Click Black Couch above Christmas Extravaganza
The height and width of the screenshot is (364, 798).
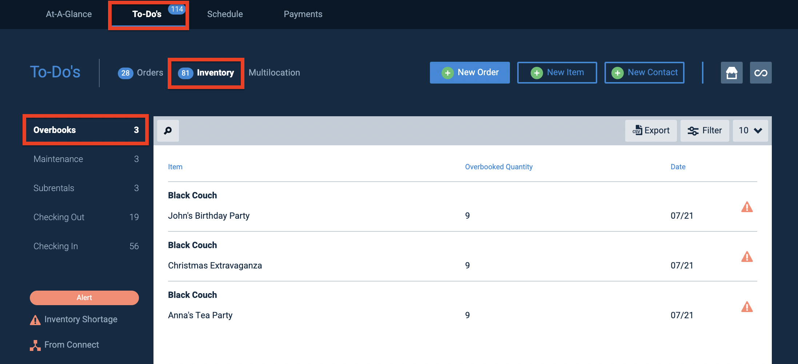pos(192,245)
